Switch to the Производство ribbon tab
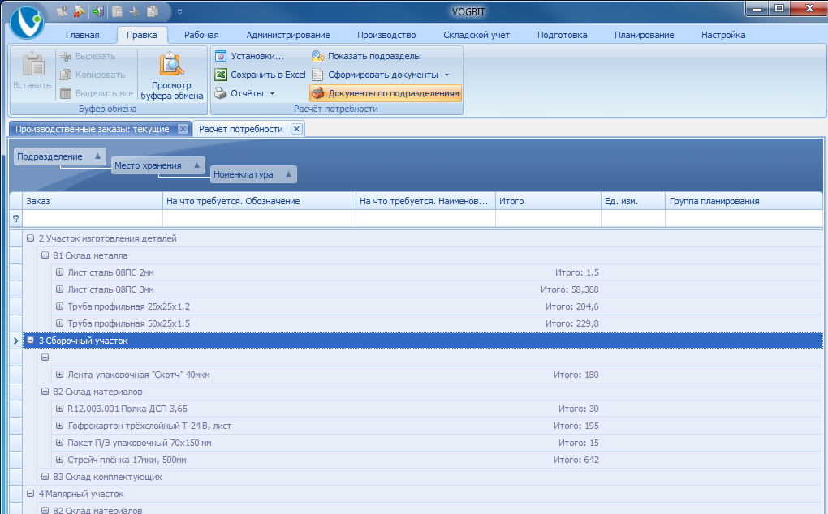 [386, 35]
